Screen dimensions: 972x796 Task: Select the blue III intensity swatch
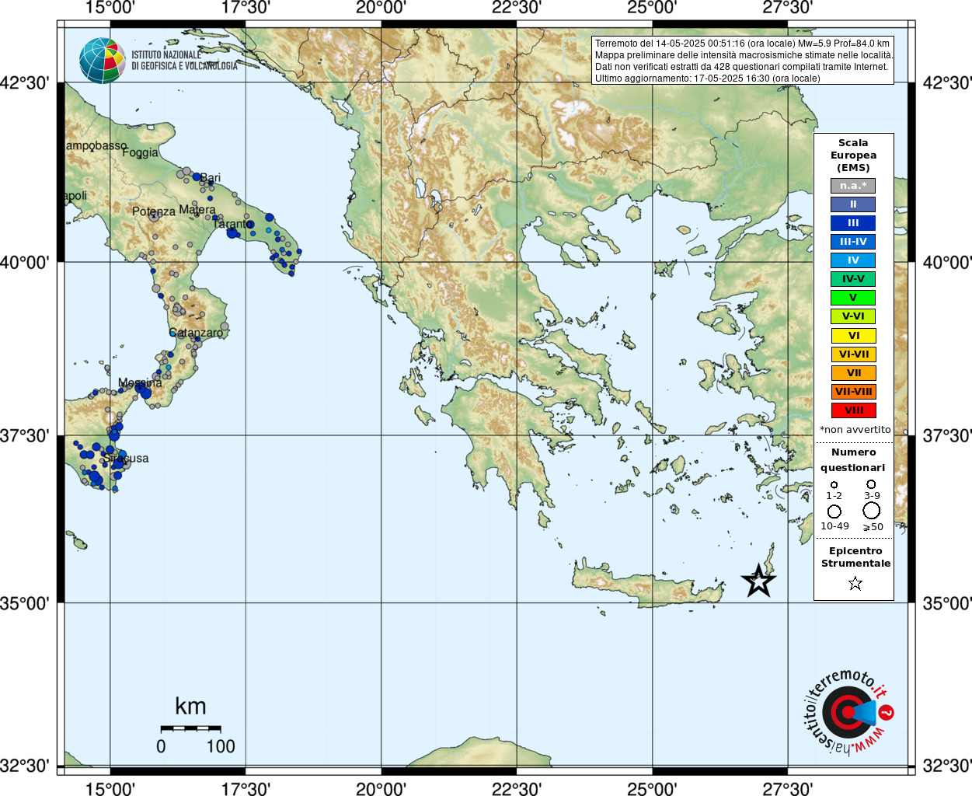853,223
